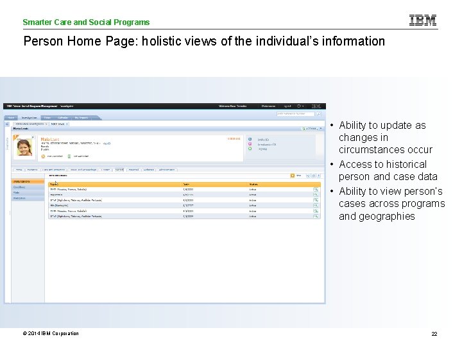This screenshot has width=462, height=346.
Task: Select Conditions in the left sidebar
Action: coord(28,187)
